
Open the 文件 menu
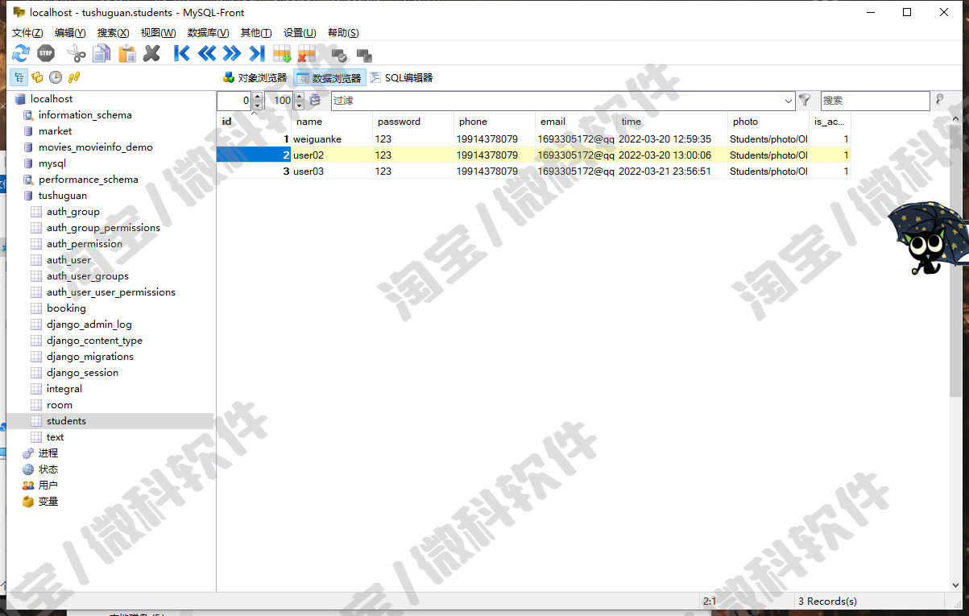pyautogui.click(x=27, y=32)
